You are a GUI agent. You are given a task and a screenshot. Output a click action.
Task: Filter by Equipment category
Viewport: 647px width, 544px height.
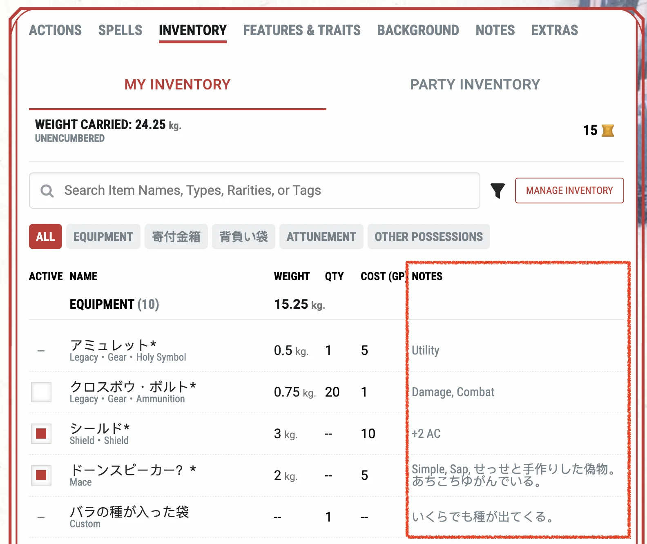tap(103, 236)
